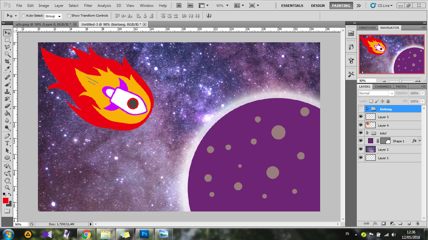Select the Pen tool
428x240 pixels.
pyautogui.click(x=7, y=136)
